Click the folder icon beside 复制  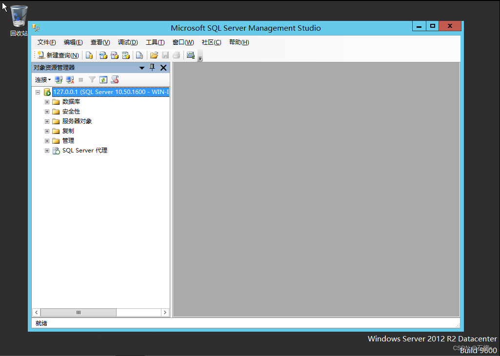(56, 131)
